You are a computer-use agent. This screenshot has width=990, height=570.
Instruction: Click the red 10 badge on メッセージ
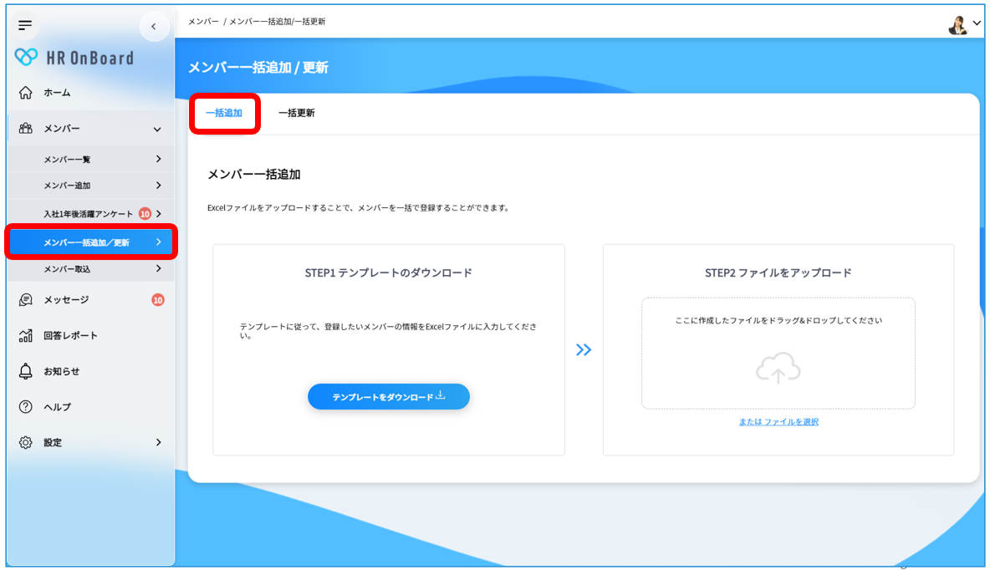point(158,300)
